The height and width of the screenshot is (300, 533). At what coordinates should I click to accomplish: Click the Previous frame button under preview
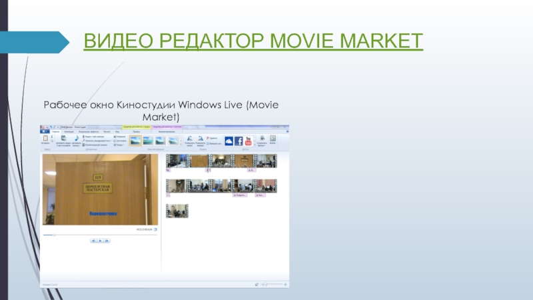tap(93, 241)
